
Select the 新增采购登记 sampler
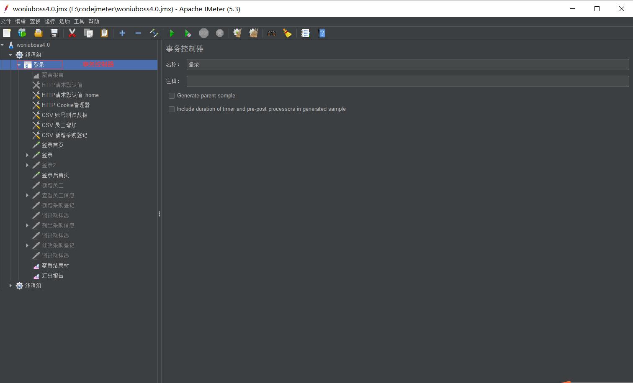coord(58,205)
